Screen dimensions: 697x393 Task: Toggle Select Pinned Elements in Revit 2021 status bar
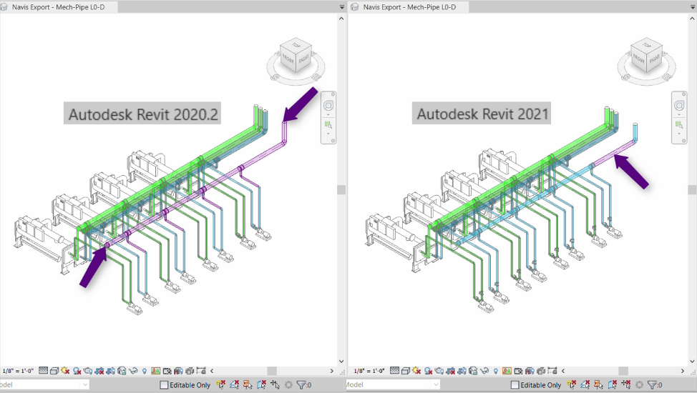pos(599,384)
